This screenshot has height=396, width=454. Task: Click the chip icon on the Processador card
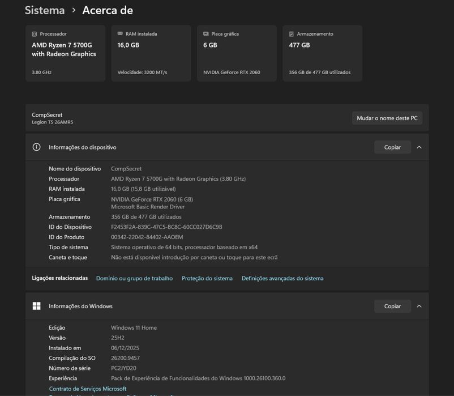[x=34, y=34]
